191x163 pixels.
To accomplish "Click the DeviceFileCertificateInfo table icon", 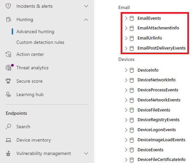I will pos(132,160).
